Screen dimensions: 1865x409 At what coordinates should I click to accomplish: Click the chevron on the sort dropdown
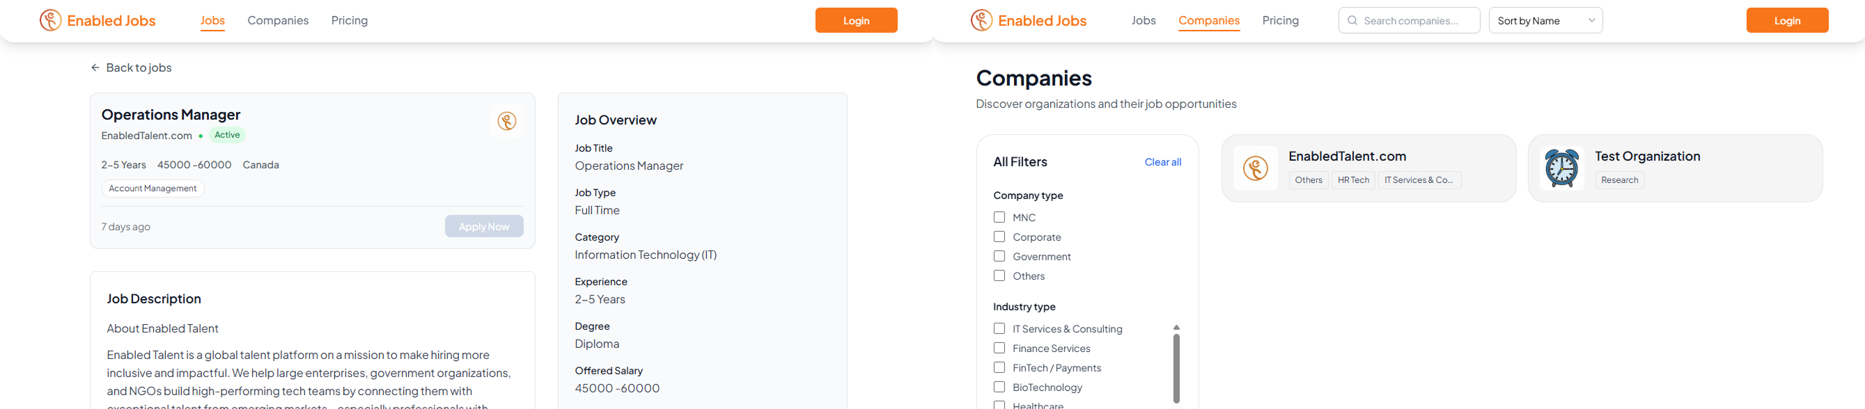(1591, 20)
